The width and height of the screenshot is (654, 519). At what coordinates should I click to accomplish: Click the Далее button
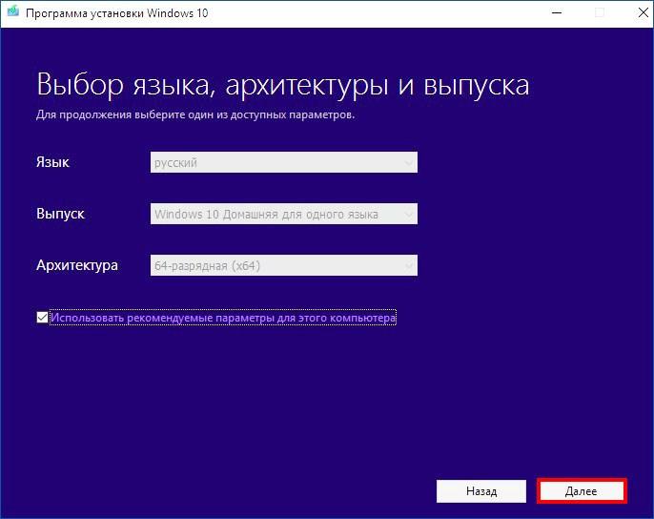tap(582, 491)
